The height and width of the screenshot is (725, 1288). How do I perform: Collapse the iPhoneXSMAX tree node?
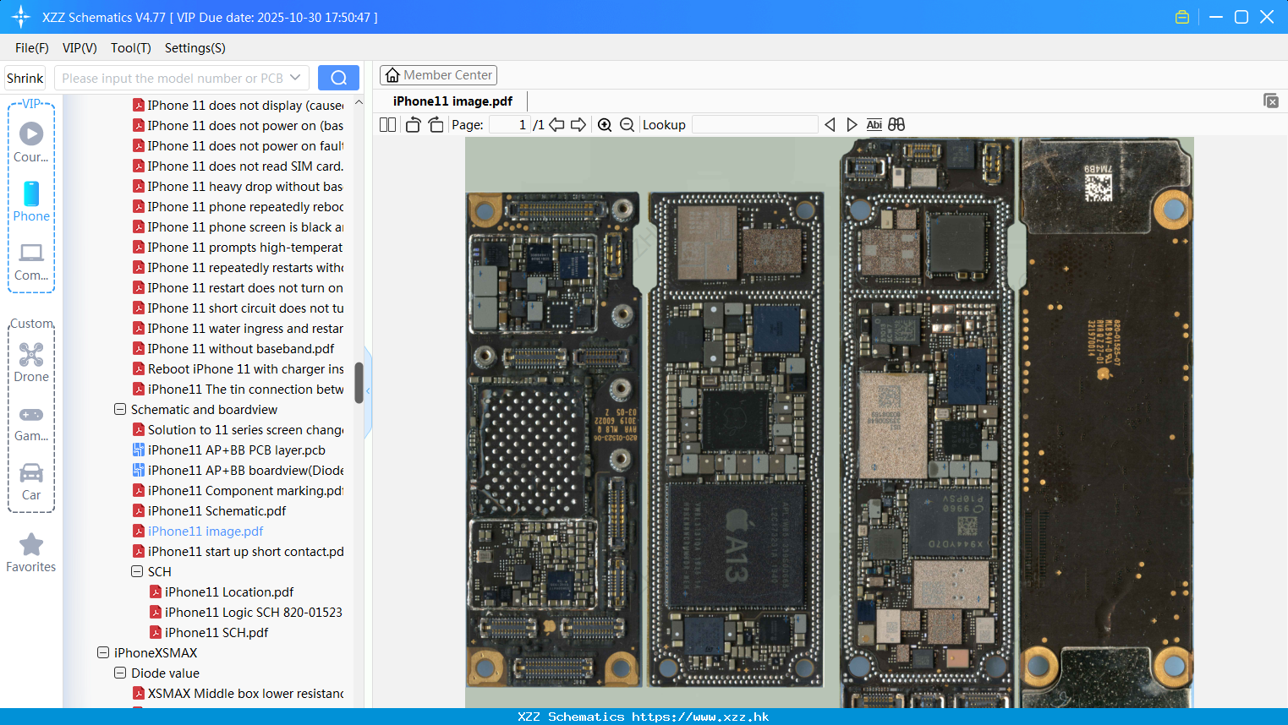click(103, 652)
